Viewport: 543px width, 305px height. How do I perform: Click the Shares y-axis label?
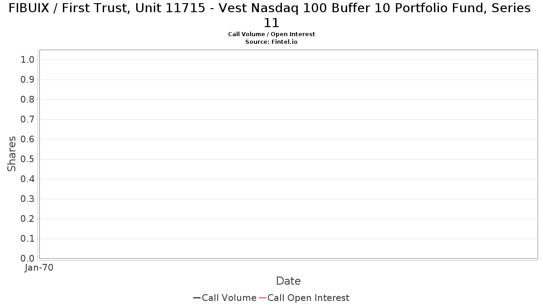tap(12, 154)
